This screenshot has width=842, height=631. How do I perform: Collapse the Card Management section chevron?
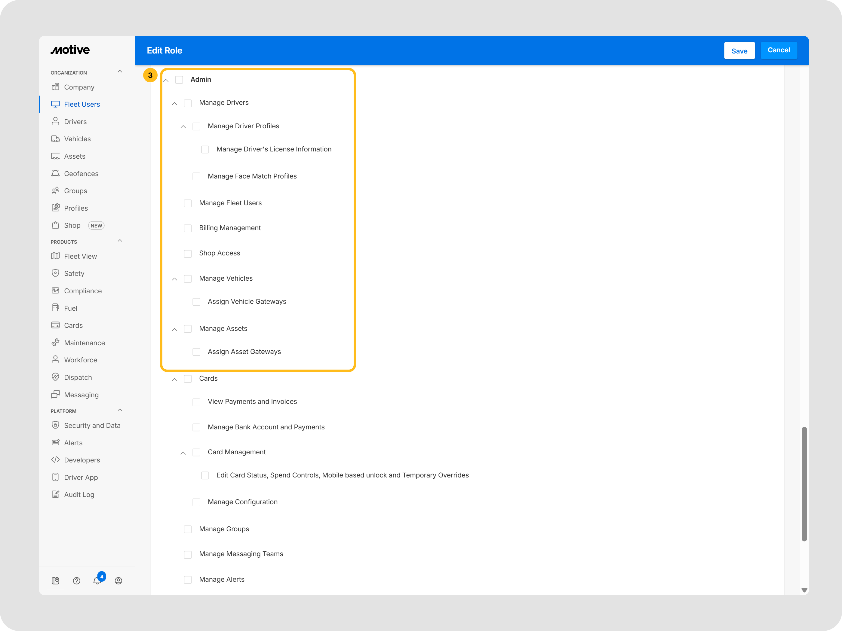pyautogui.click(x=183, y=453)
